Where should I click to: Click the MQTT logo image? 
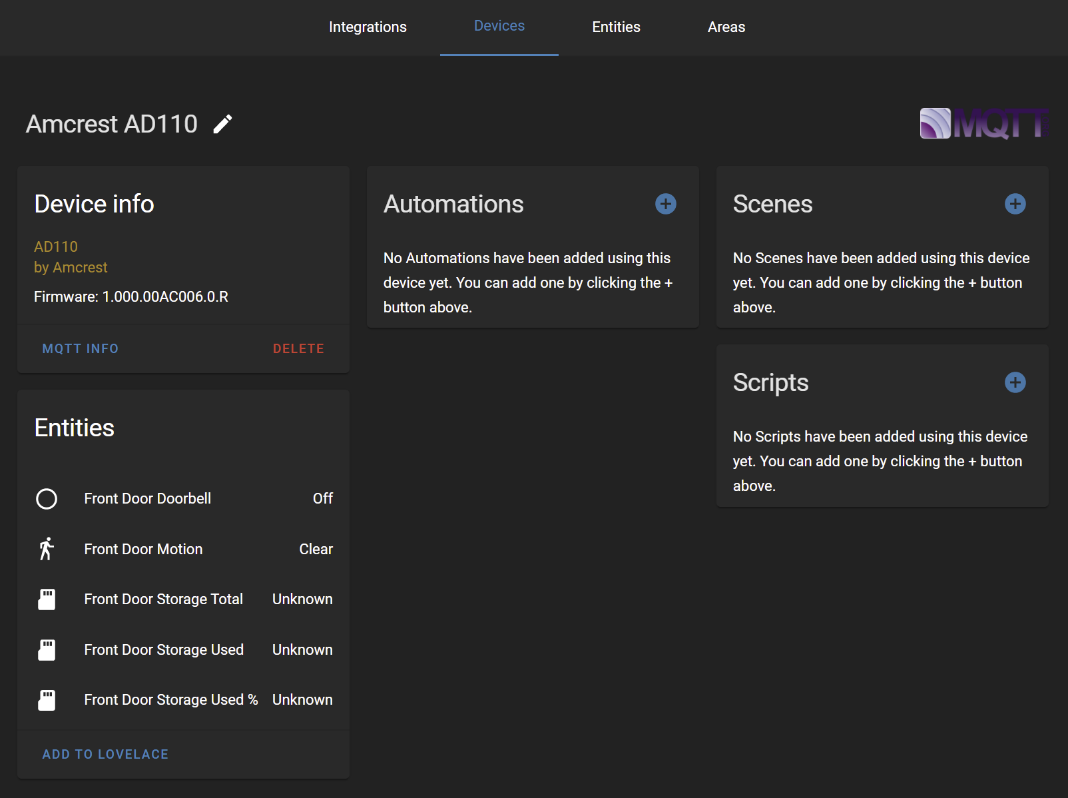pyautogui.click(x=984, y=123)
